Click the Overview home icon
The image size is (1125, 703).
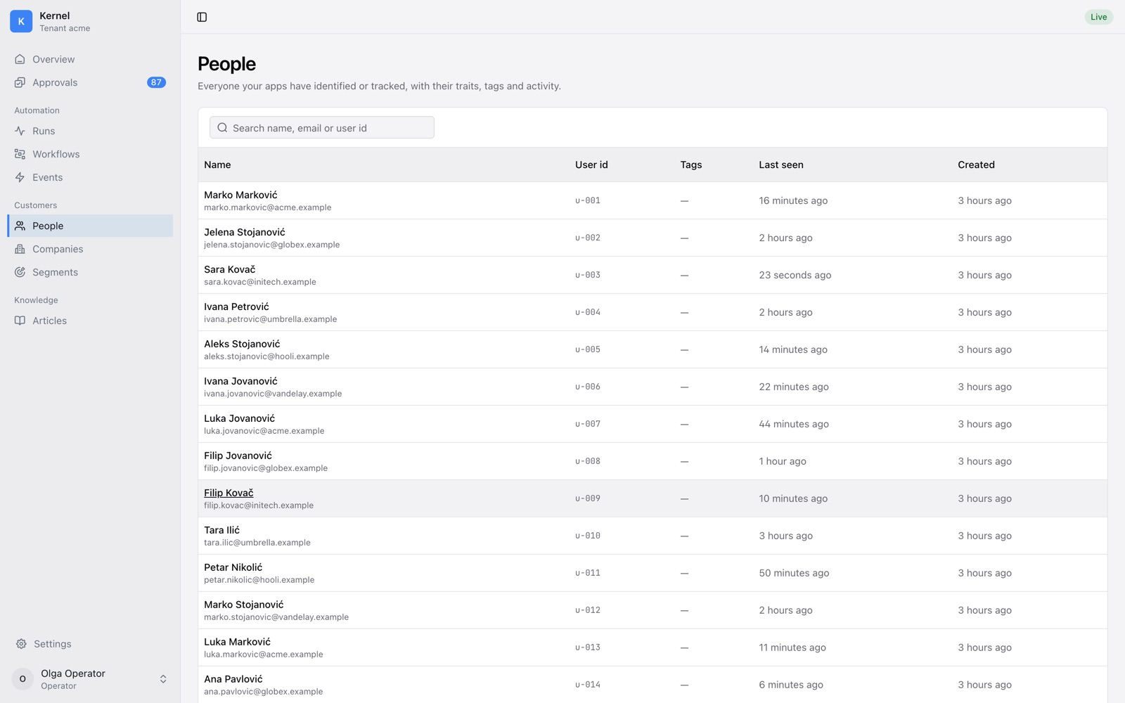[x=20, y=59]
